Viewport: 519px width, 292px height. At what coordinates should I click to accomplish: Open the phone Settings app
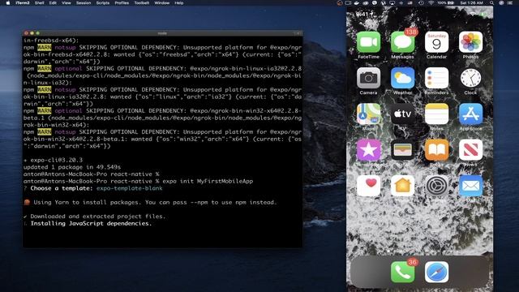pyautogui.click(x=436, y=186)
